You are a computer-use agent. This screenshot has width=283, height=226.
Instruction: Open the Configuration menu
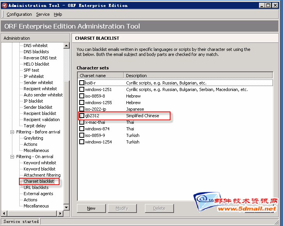tap(19, 14)
